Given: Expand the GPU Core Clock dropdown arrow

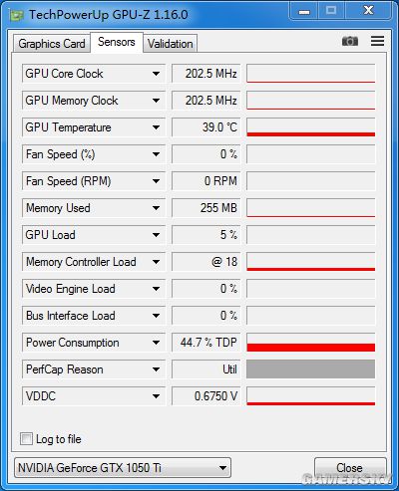Looking at the screenshot, I should tap(156, 74).
